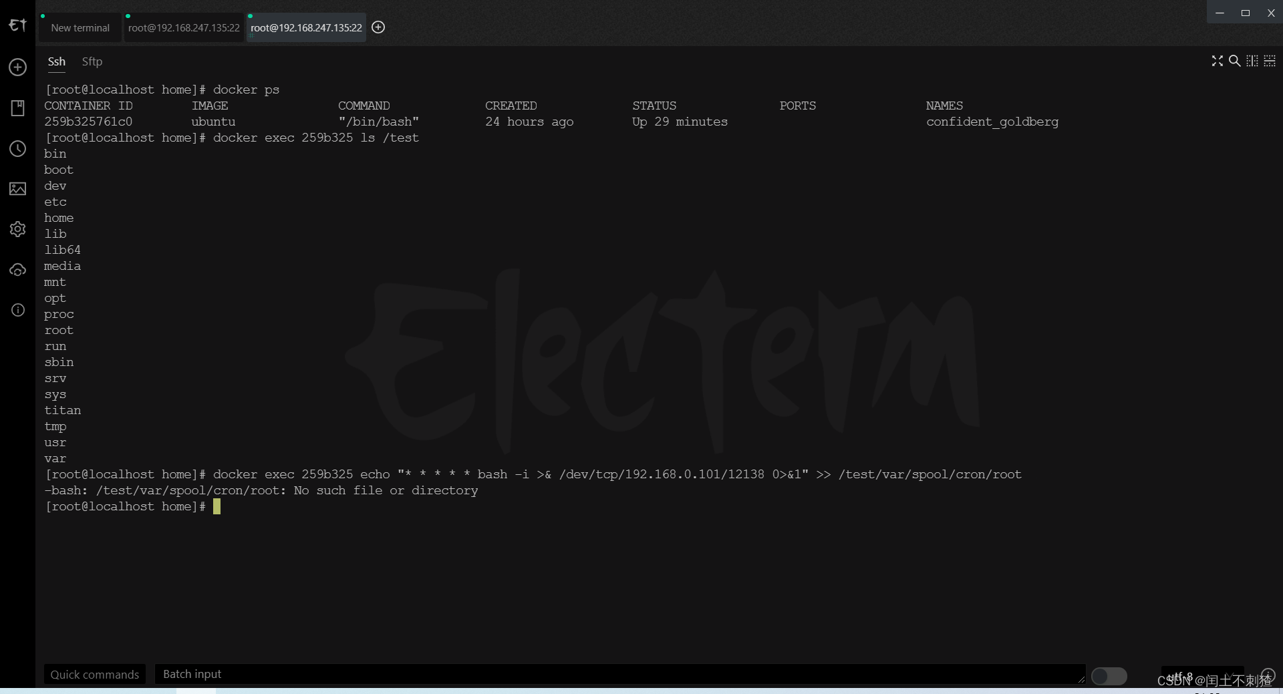
Task: Switch to the New terminal tab
Action: point(80,27)
